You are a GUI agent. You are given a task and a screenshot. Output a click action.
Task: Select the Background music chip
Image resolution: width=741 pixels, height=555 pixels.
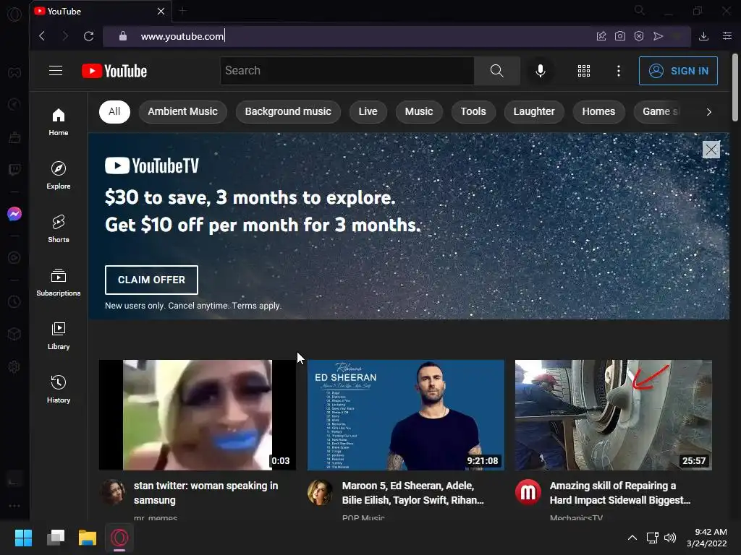pos(288,112)
